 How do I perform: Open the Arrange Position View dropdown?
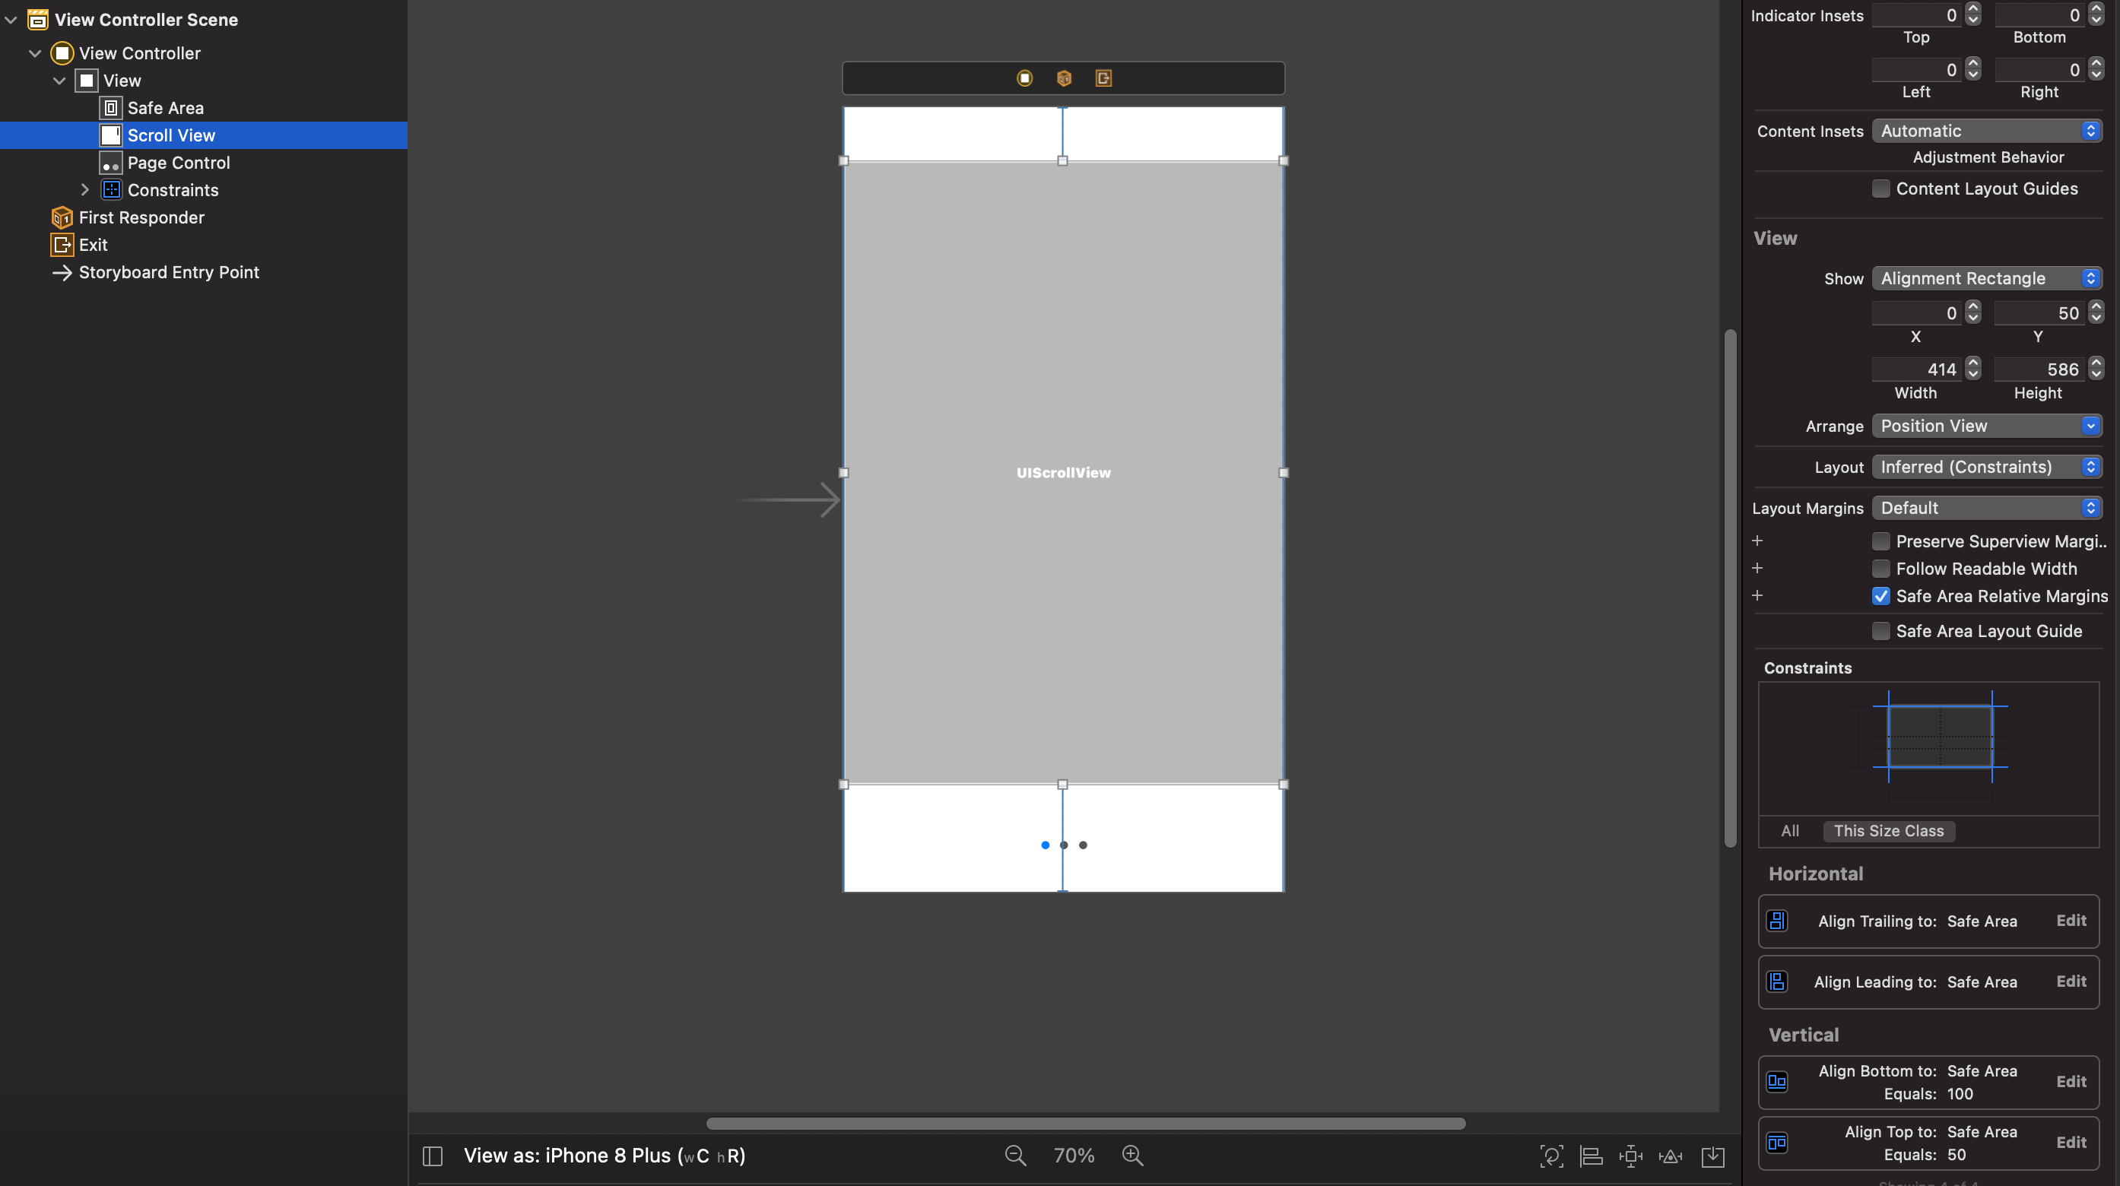[x=1987, y=426]
